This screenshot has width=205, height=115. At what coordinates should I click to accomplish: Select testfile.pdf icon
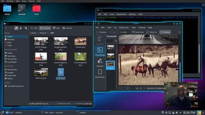click(61, 72)
